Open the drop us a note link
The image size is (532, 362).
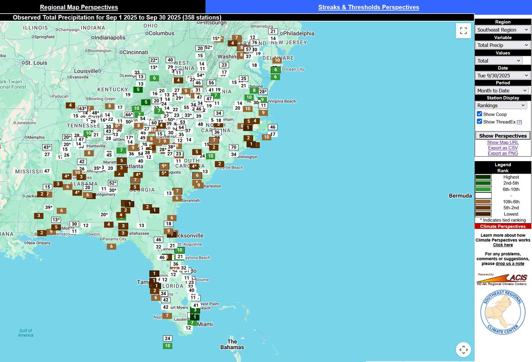click(510, 264)
